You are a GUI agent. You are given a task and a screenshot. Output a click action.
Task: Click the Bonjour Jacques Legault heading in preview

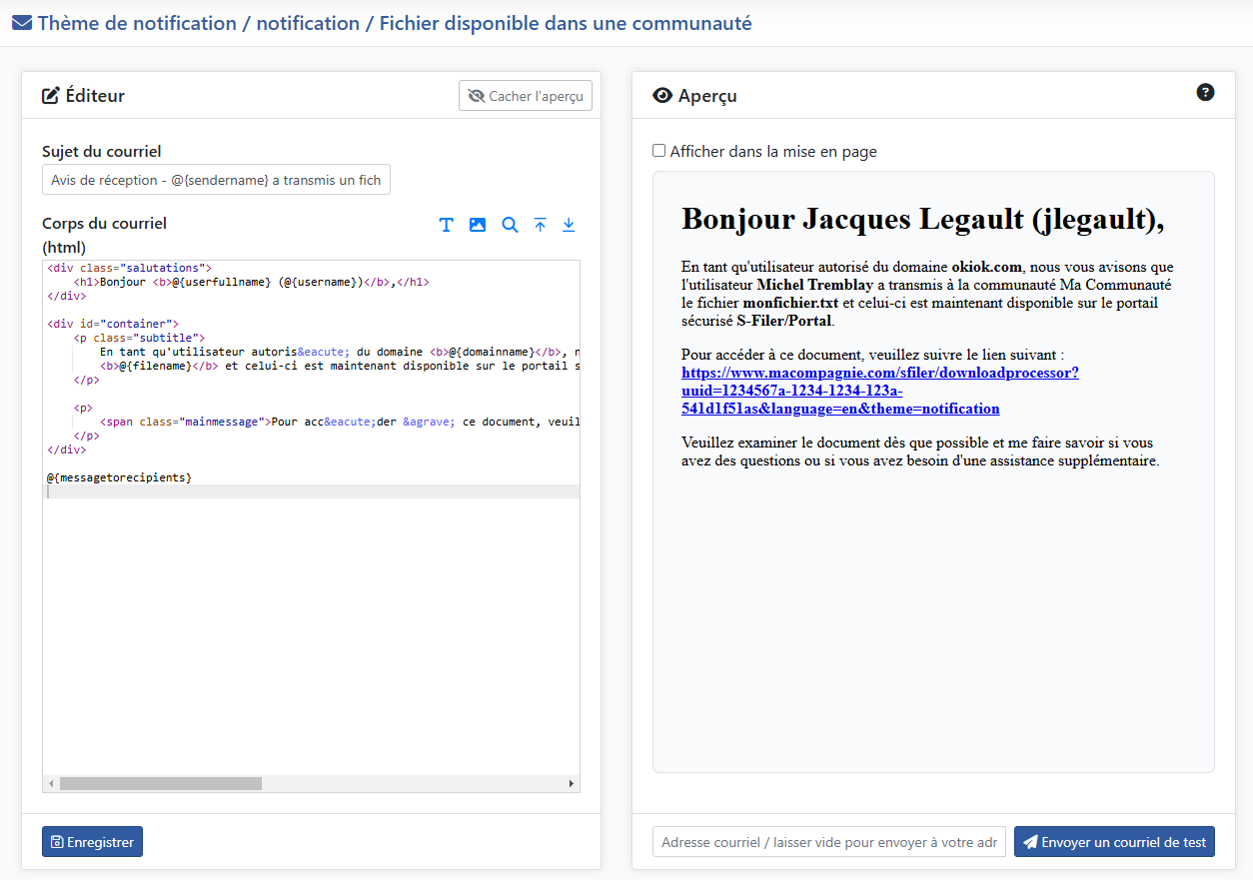[923, 219]
